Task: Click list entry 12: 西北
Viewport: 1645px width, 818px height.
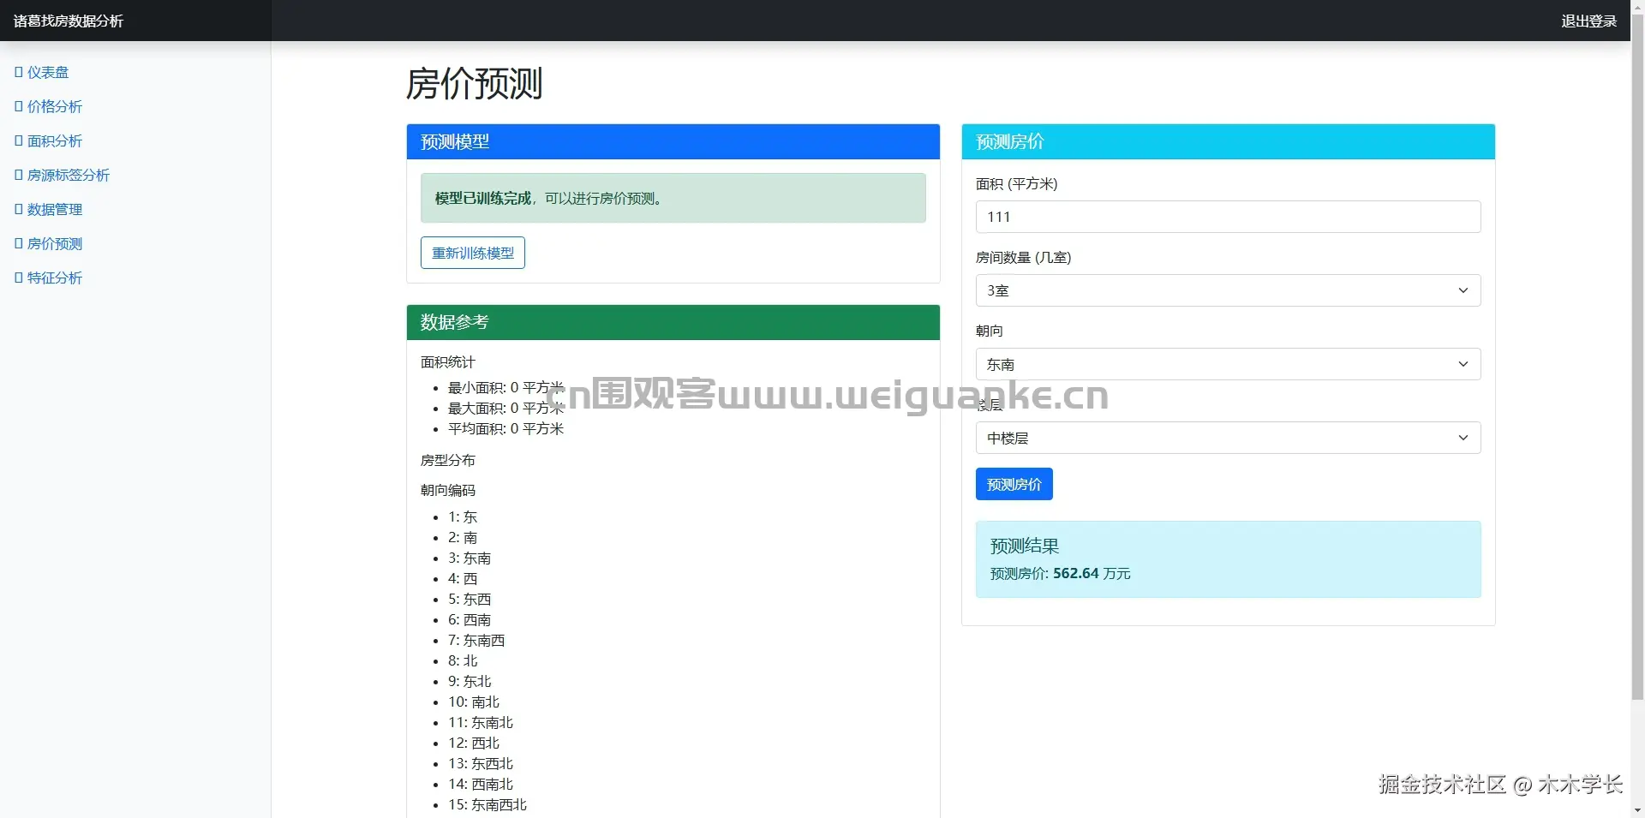Action: (x=474, y=743)
